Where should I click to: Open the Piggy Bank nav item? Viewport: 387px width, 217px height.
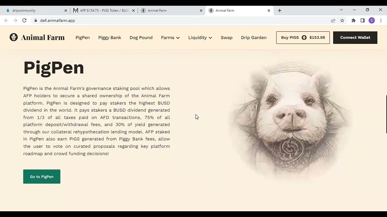[x=110, y=38]
